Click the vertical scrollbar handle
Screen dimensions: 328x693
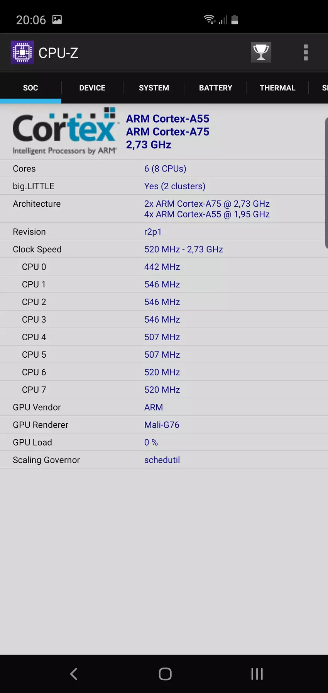[326, 183]
